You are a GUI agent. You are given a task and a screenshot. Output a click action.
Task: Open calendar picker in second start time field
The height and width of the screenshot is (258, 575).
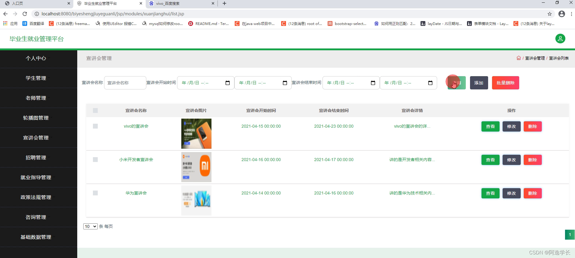pos(285,83)
